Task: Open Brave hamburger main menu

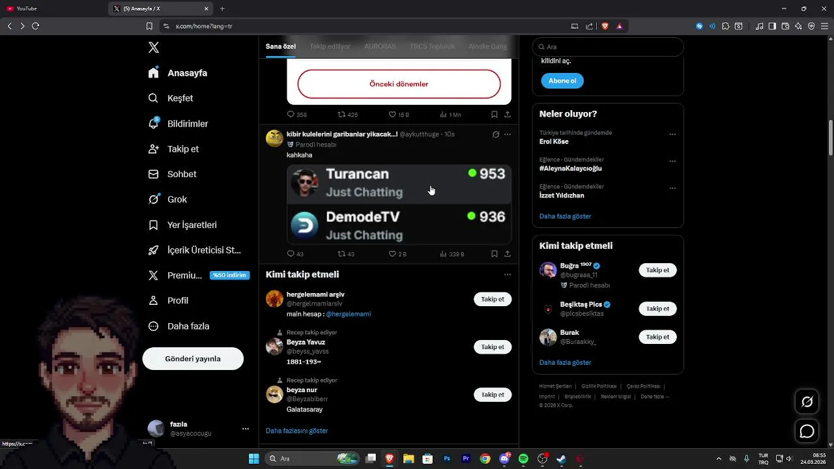Action: (x=824, y=26)
